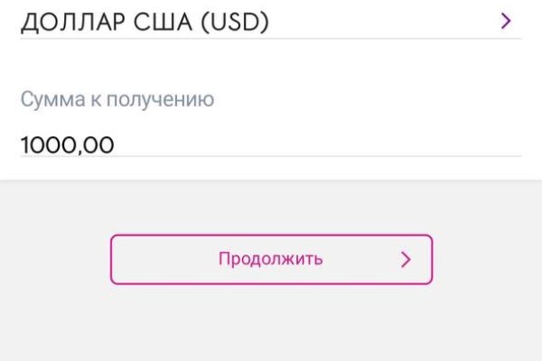Click the arrow icon inside the Продолжить button
This screenshot has height=361, width=542.
click(406, 260)
